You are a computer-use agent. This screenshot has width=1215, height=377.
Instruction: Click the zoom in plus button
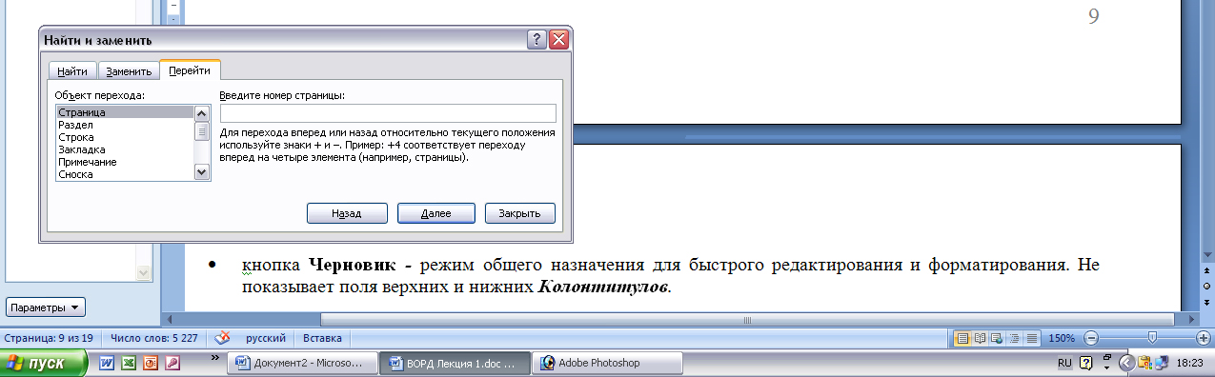[1204, 338]
